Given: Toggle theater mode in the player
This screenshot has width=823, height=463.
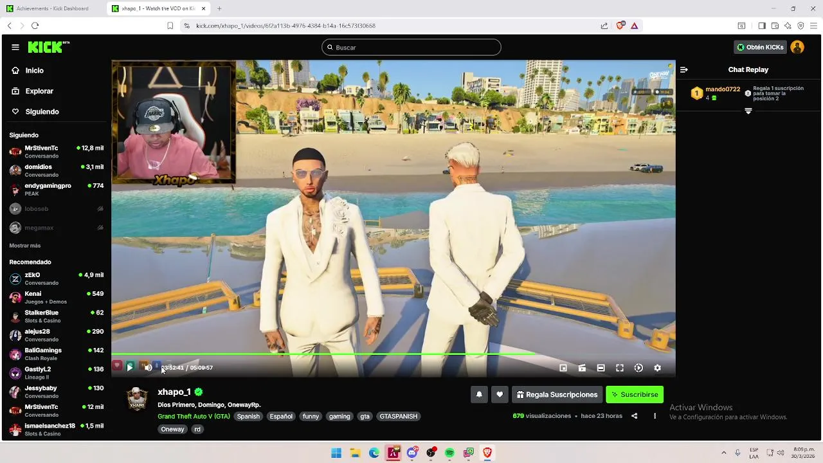Looking at the screenshot, I should pyautogui.click(x=601, y=368).
